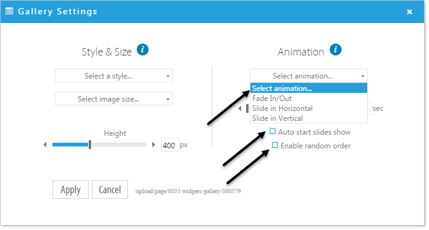Choose the Select animation... placeholder option
This screenshot has width=429, height=230.
[x=308, y=89]
